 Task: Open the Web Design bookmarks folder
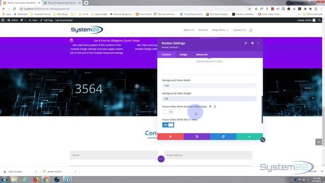60,14
